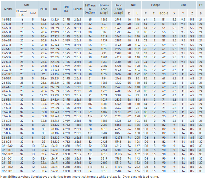The width and height of the screenshot is (206, 179).
Task: Click the Model column header
Action: pyautogui.click(x=8, y=9)
